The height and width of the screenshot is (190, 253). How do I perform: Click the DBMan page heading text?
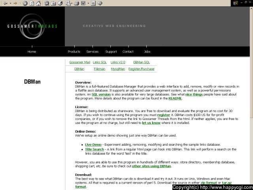(x=32, y=82)
